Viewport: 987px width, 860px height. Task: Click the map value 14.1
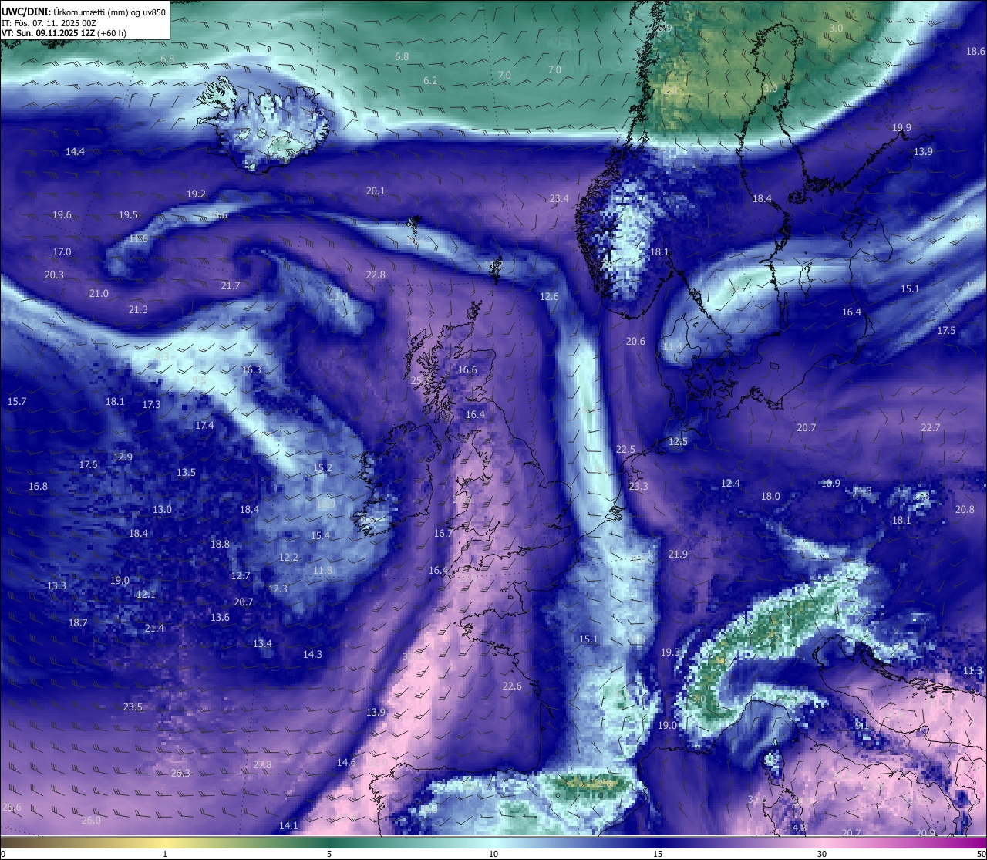click(288, 826)
